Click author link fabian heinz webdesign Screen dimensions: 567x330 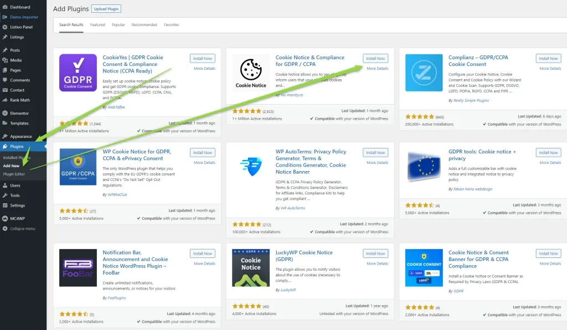click(473, 189)
